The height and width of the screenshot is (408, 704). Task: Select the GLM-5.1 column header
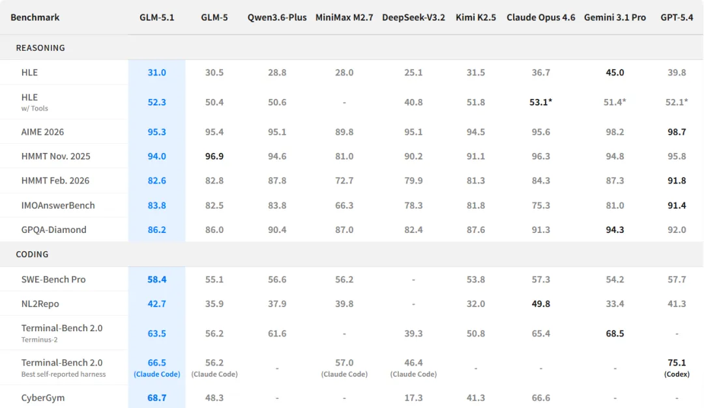click(x=156, y=18)
